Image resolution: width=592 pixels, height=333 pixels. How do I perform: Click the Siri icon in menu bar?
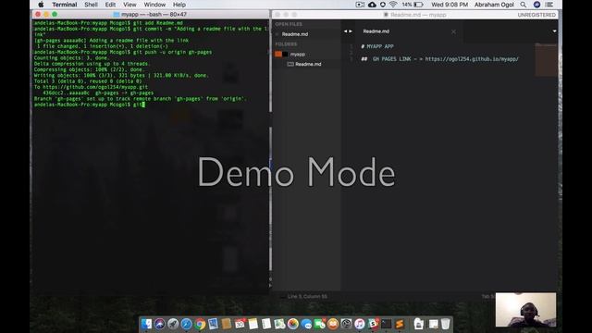[x=536, y=5]
